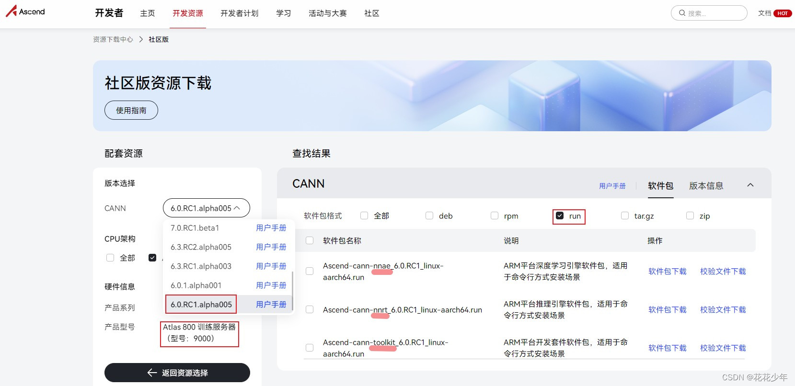Screen dimensions: 795x386
Task: Download the nnrt checksum file
Action: click(x=723, y=309)
